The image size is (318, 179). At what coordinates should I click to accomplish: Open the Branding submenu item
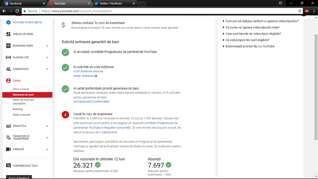click(18, 109)
